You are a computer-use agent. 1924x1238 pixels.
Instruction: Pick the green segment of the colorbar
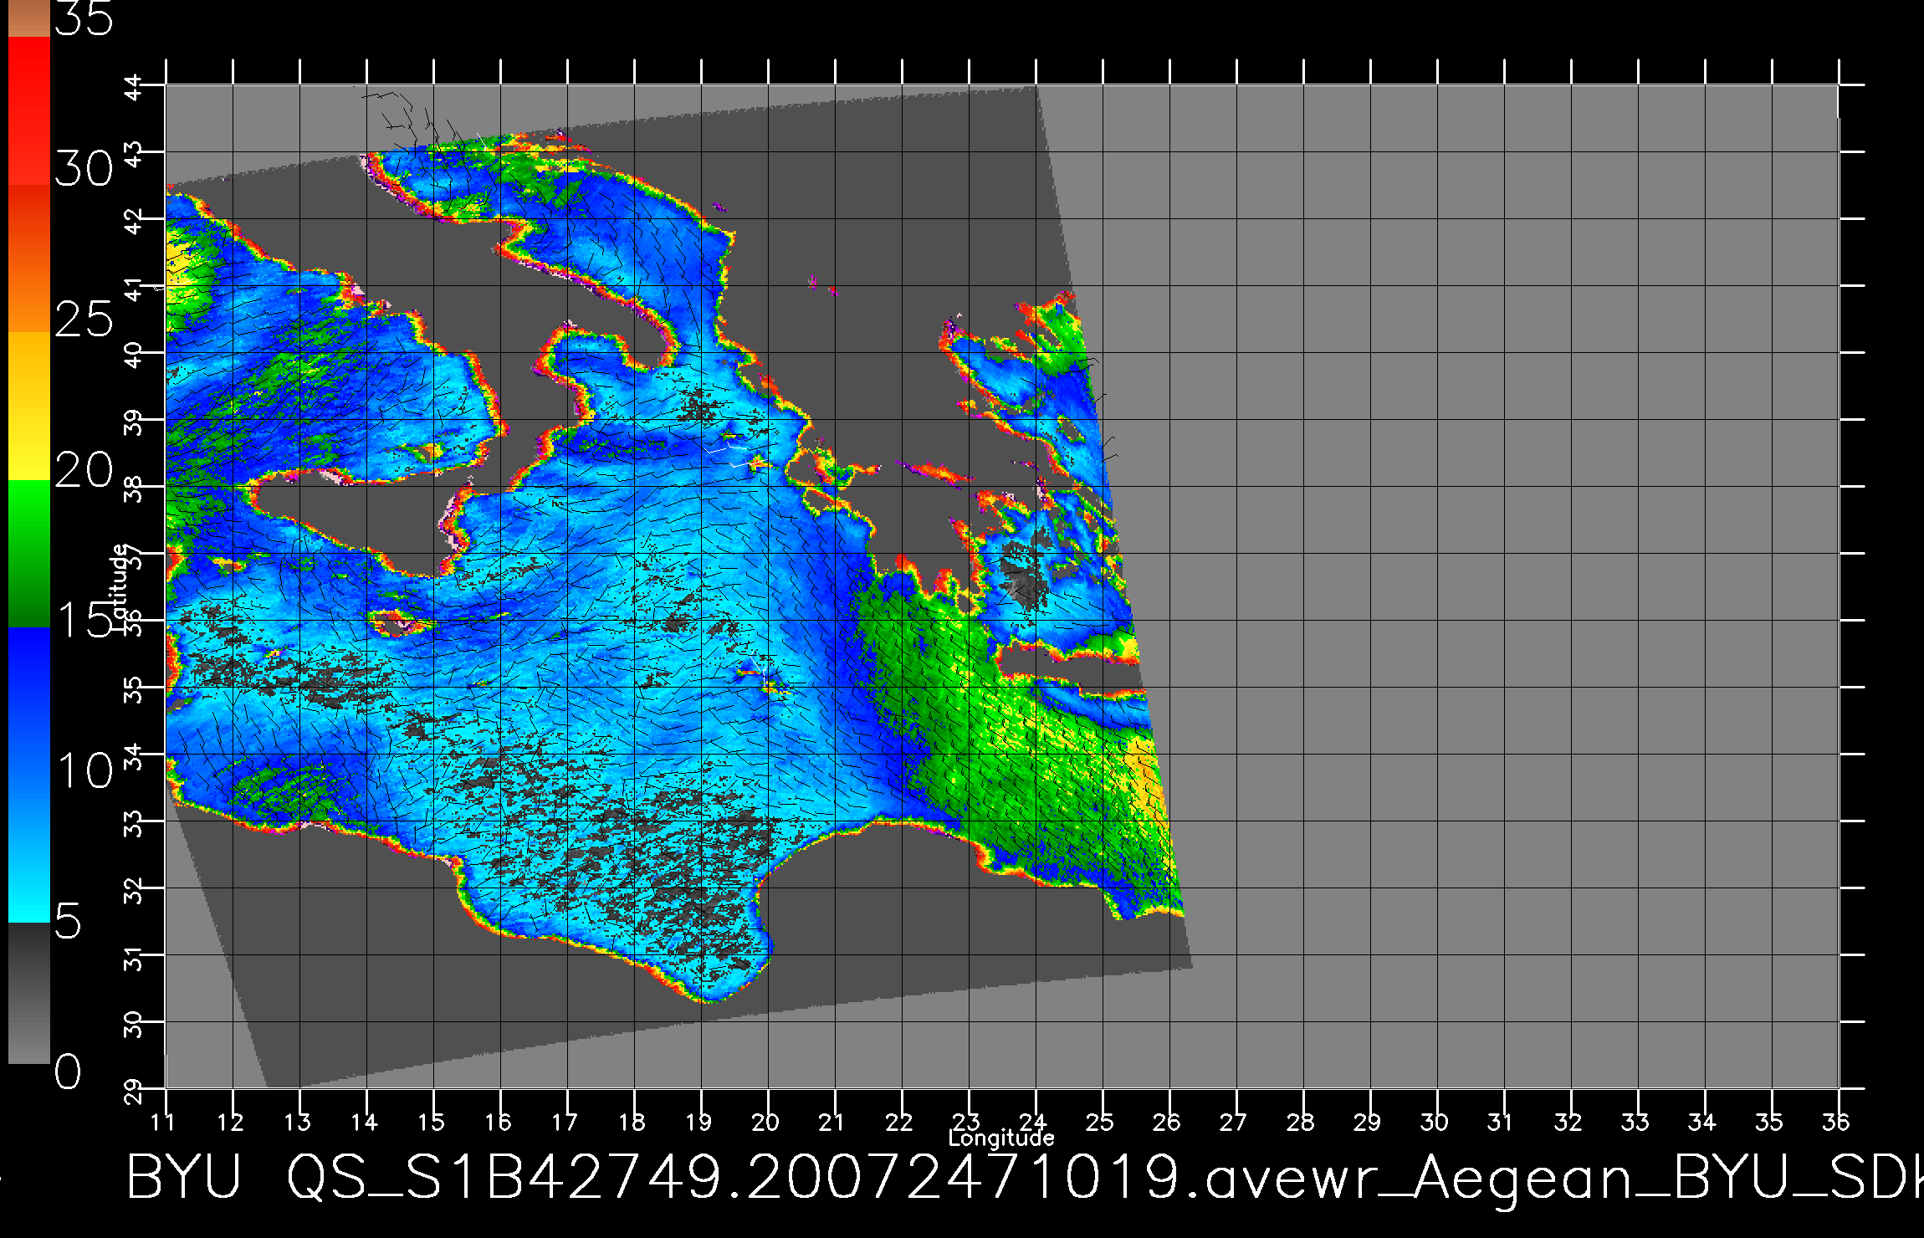coord(29,553)
